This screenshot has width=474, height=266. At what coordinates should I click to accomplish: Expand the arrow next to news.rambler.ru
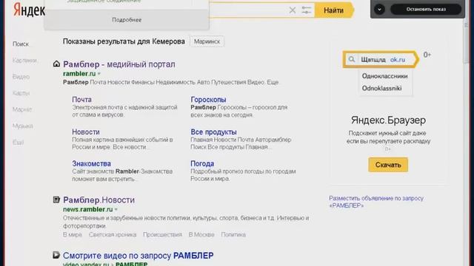(x=116, y=210)
